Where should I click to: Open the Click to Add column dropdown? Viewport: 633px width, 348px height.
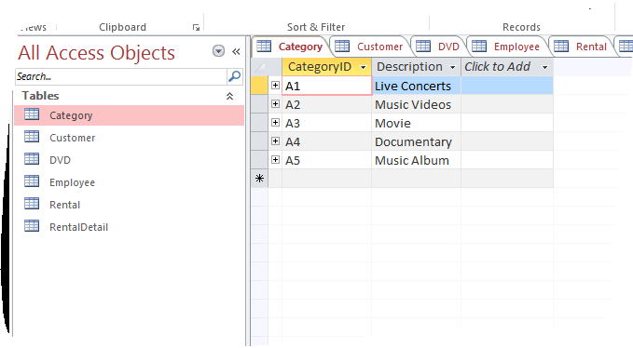[x=545, y=67]
